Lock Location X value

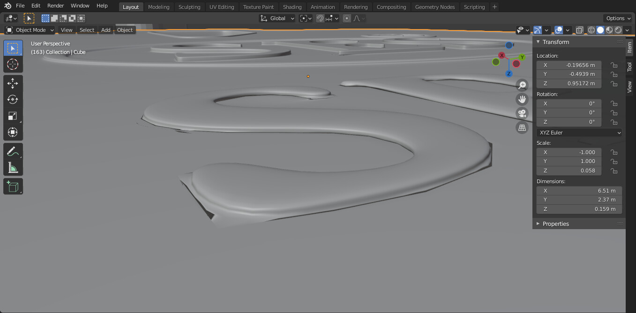[614, 65]
